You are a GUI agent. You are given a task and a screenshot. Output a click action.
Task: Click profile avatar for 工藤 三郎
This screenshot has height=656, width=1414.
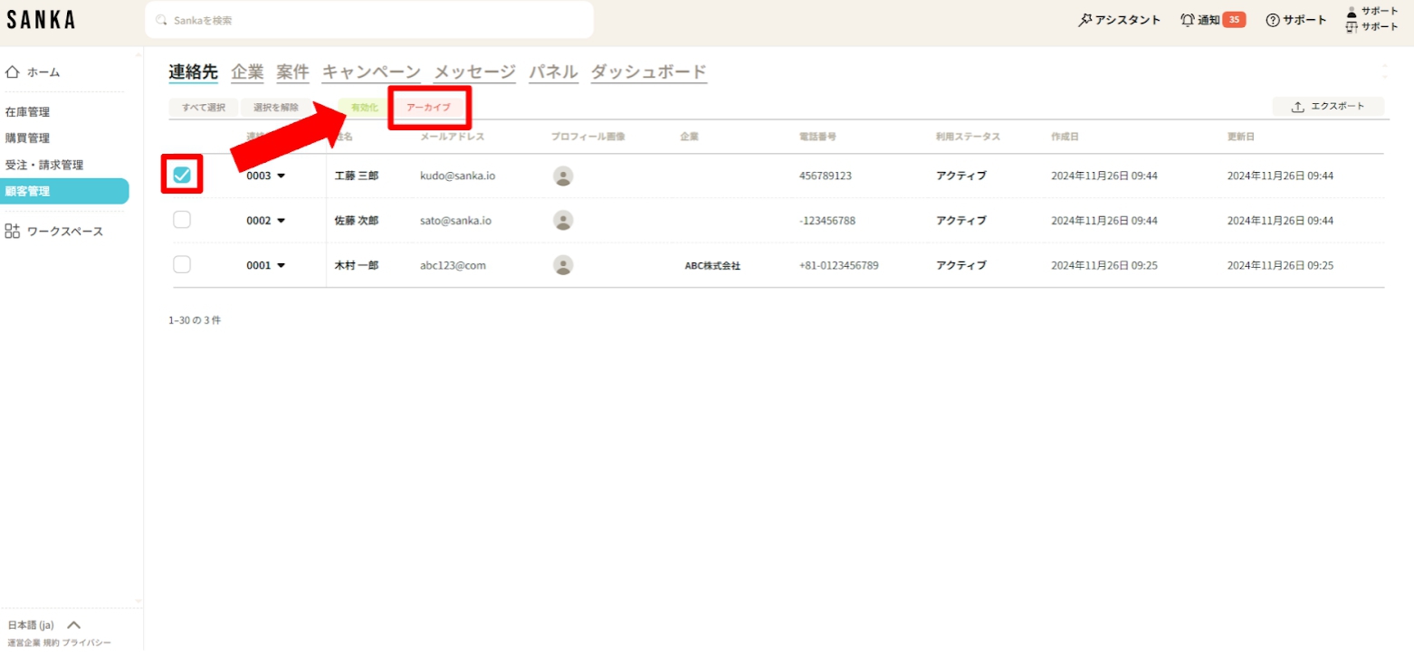[563, 176]
